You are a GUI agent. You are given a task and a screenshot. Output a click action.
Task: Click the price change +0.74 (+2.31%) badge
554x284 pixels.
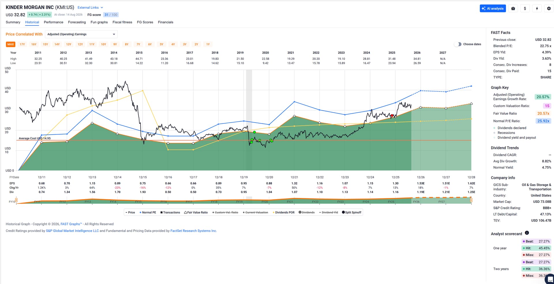pyautogui.click(x=39, y=15)
